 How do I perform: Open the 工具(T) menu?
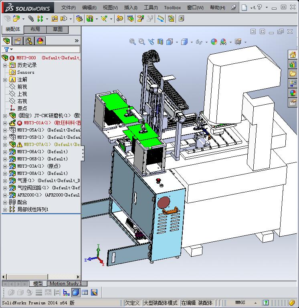[151, 8]
